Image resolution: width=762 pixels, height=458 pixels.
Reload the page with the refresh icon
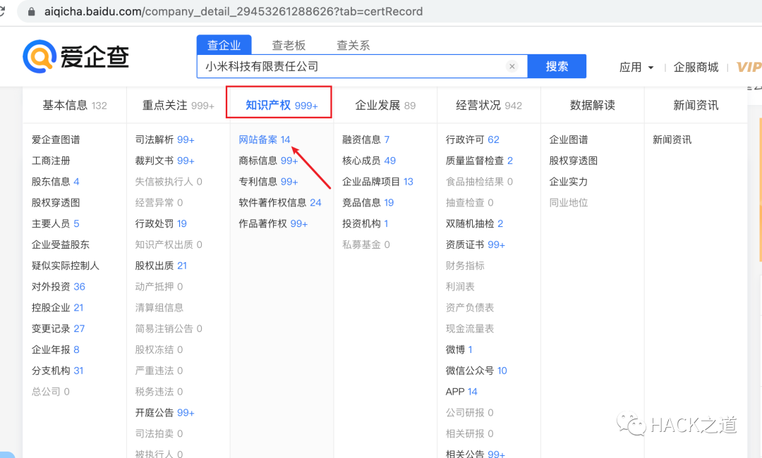[2, 11]
